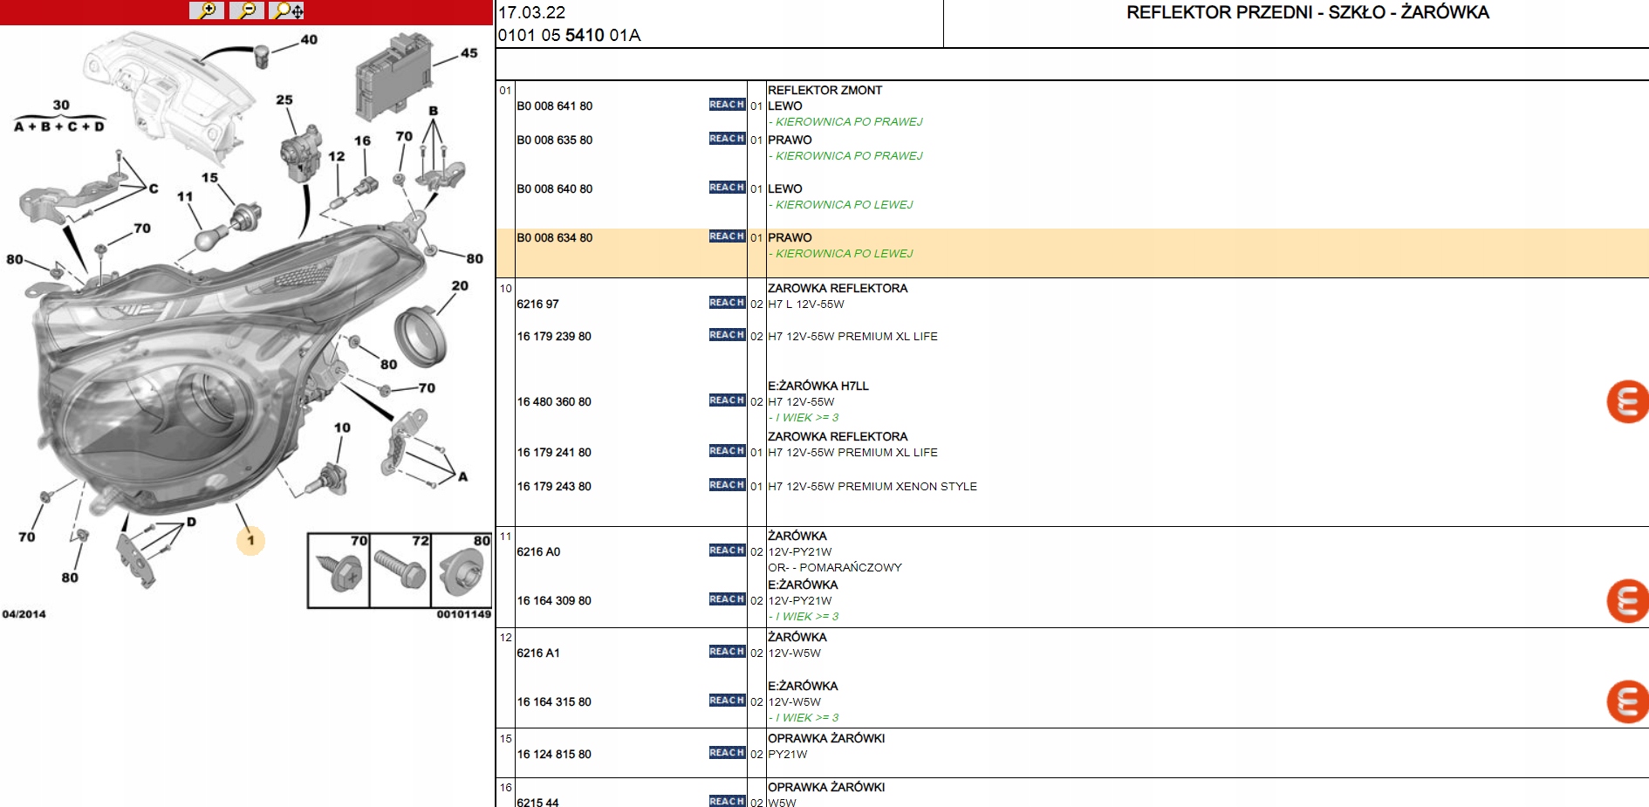Click callout 40 in the diagram

tap(309, 39)
